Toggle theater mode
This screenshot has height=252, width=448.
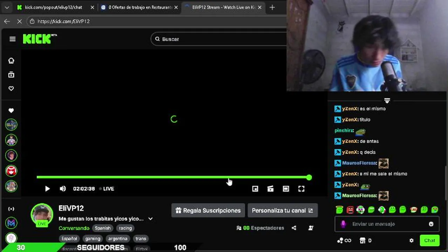click(286, 189)
